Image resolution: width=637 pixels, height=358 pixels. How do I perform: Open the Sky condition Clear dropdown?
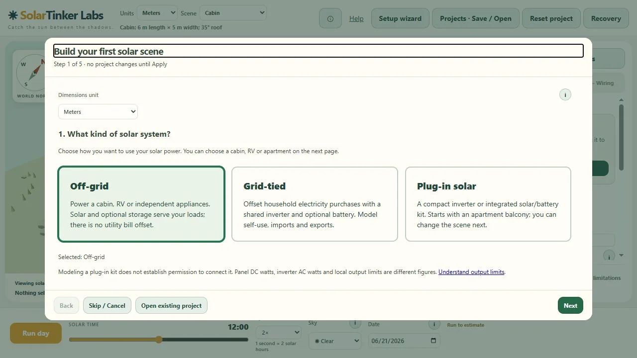[334, 341]
